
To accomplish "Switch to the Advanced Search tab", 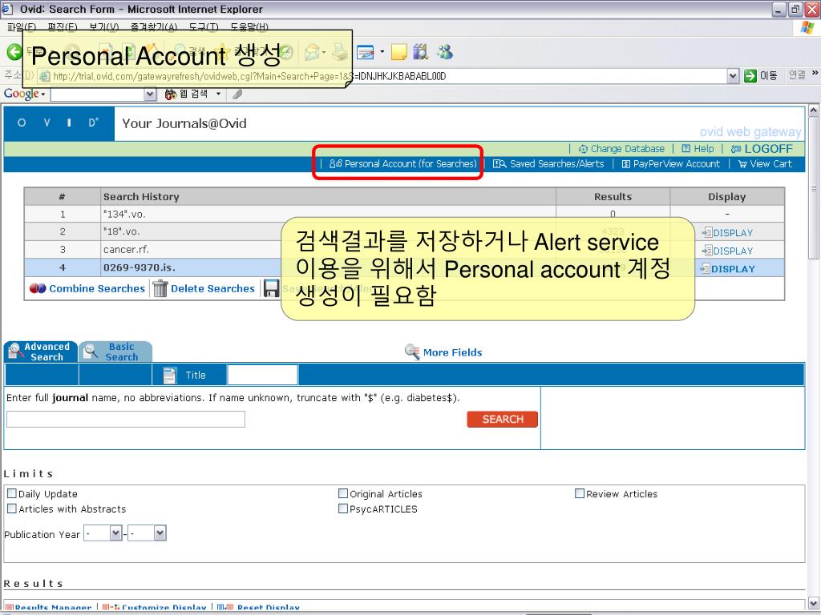I will 41,352.
